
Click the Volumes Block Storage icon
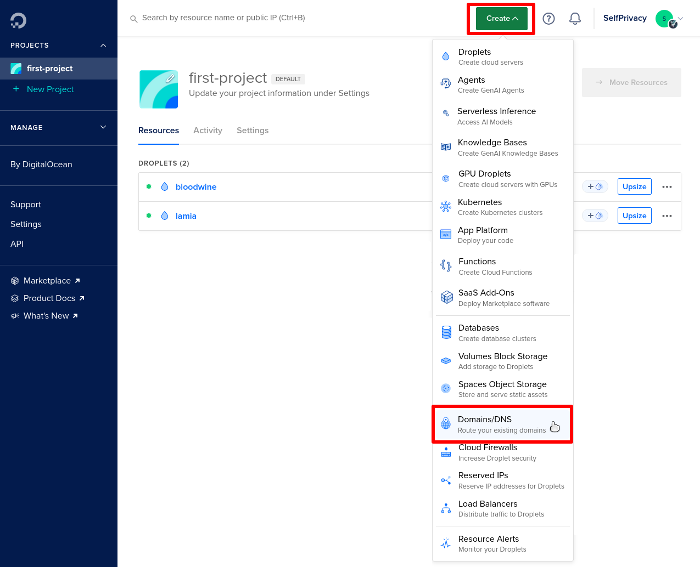[446, 361]
